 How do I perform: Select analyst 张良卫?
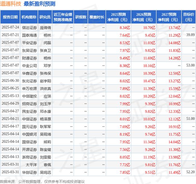pyautogui.click(x=45, y=51)
